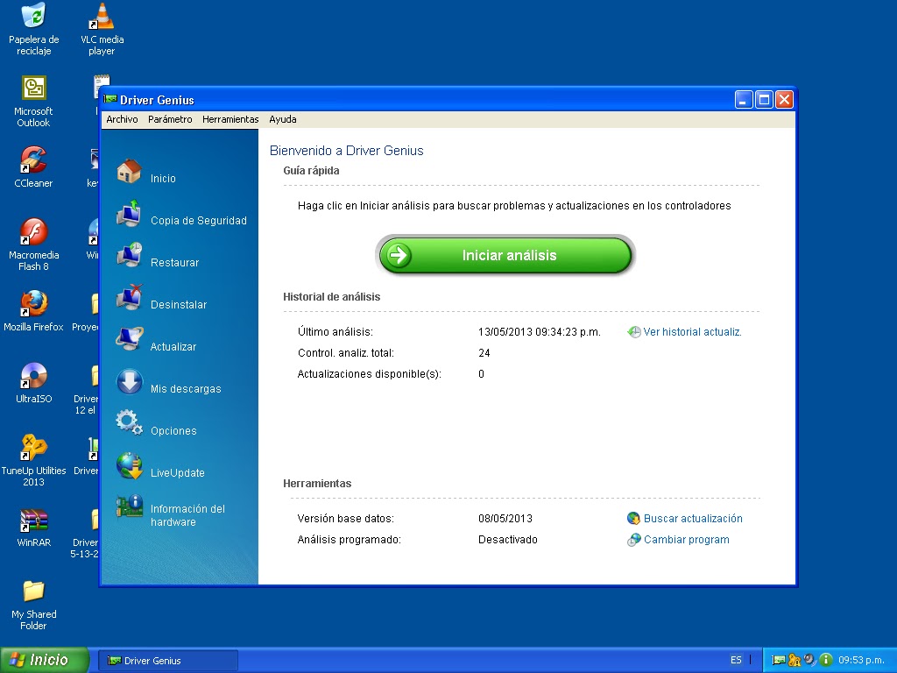The width and height of the screenshot is (897, 673).
Task: Click the history clock icon beside Ver historial
Action: point(634,332)
